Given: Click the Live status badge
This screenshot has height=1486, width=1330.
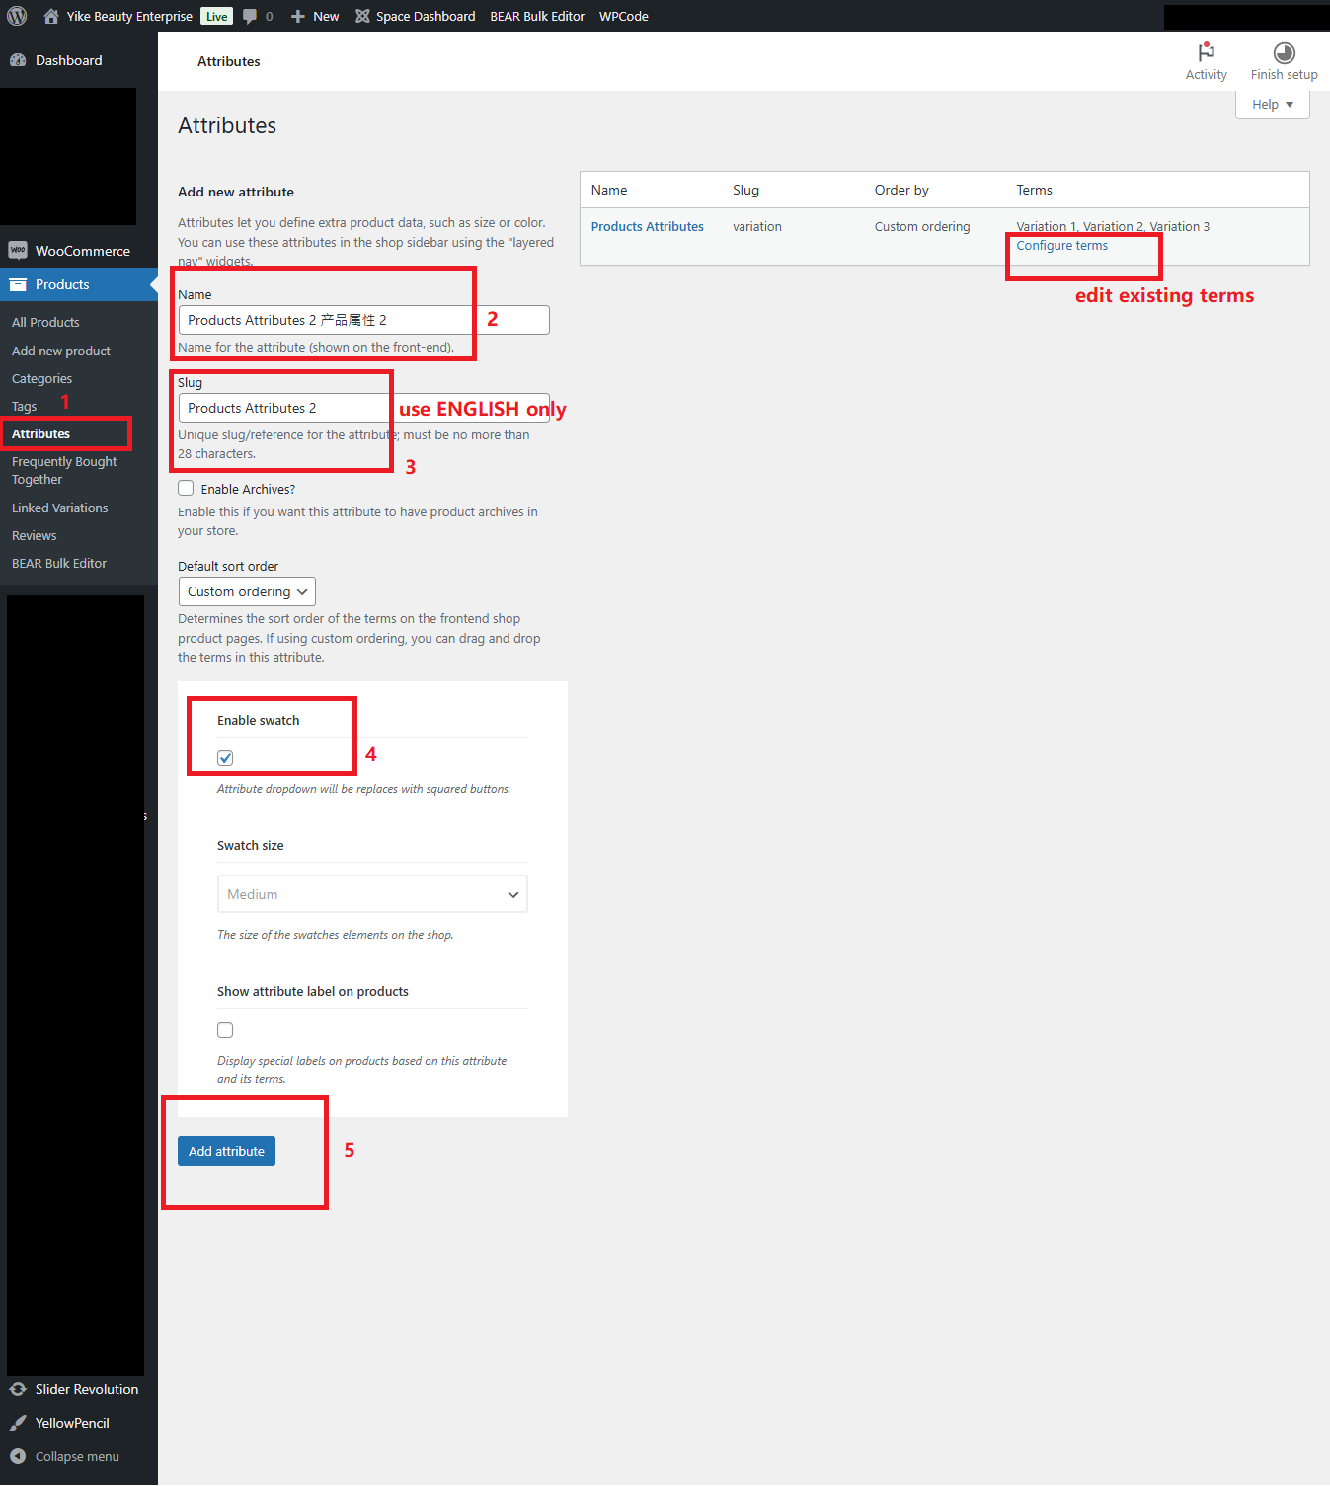Looking at the screenshot, I should click(x=217, y=16).
